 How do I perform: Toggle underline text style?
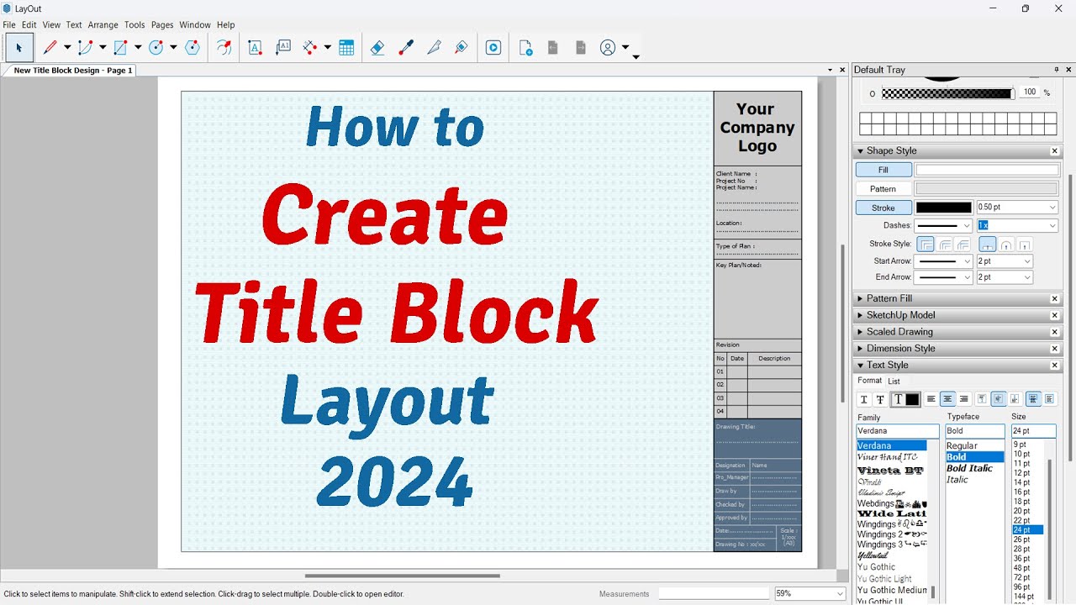[863, 399]
